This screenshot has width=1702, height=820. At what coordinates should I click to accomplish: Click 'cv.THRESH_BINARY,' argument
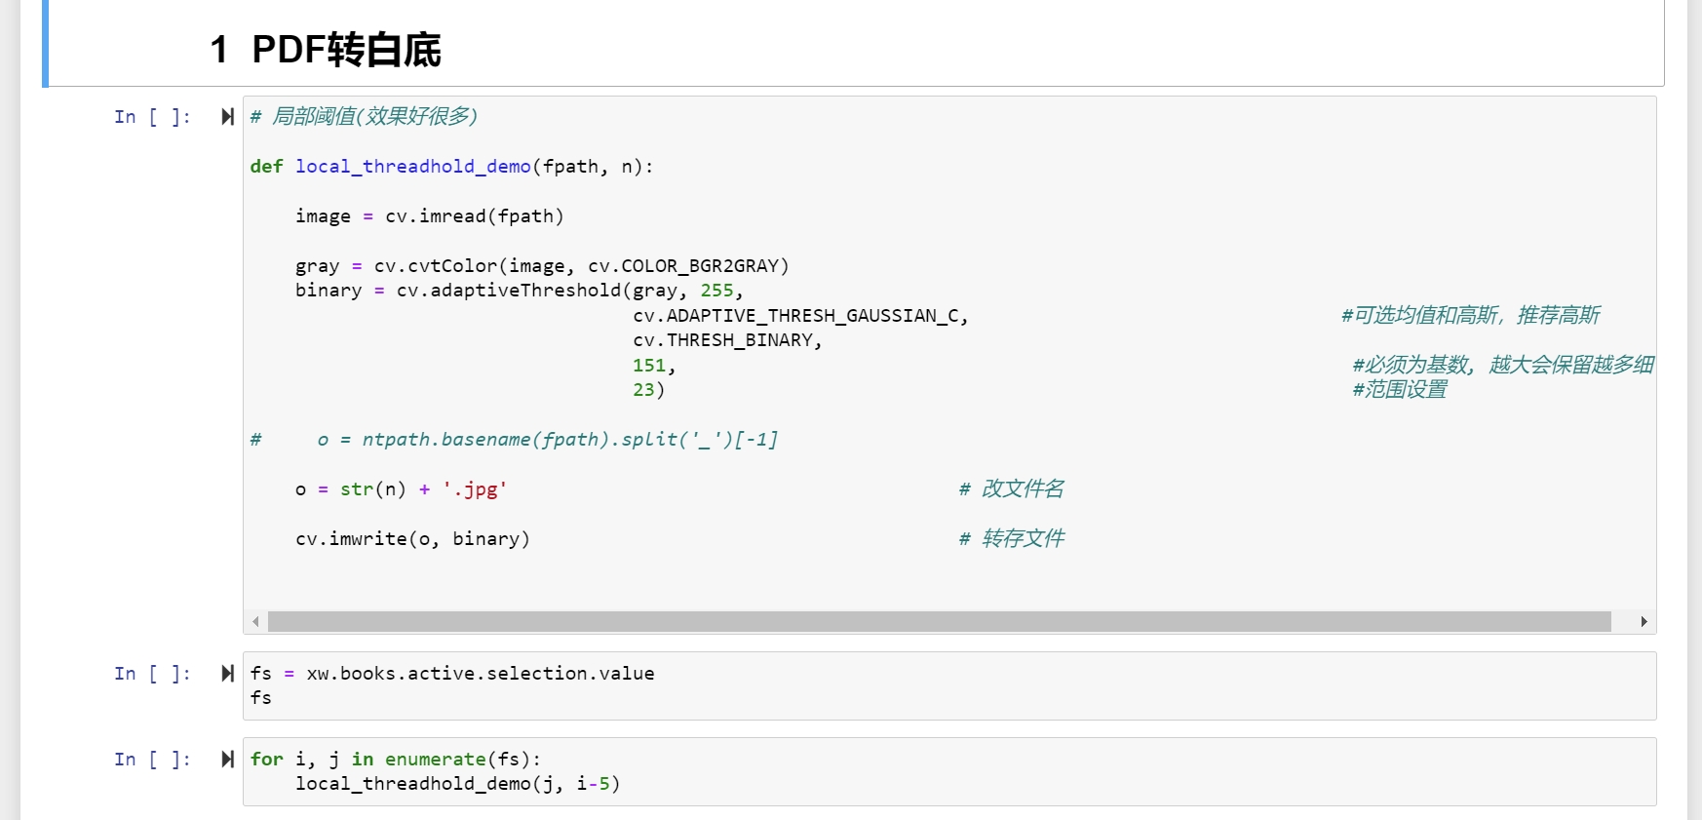pyautogui.click(x=727, y=340)
